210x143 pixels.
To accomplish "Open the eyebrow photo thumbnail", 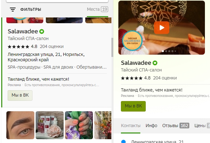I will point(20,125).
